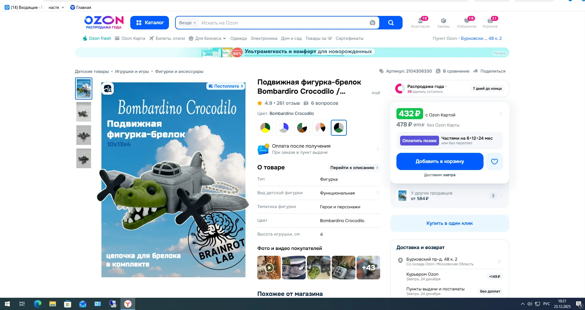Select the yellow-green color variant swatch
585x310 pixels.
pos(265,128)
